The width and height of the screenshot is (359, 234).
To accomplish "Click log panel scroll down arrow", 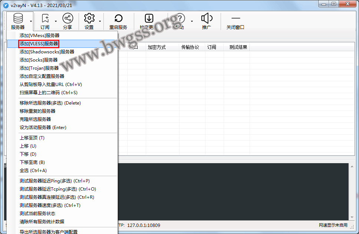I will pyautogui.click(x=352, y=217).
